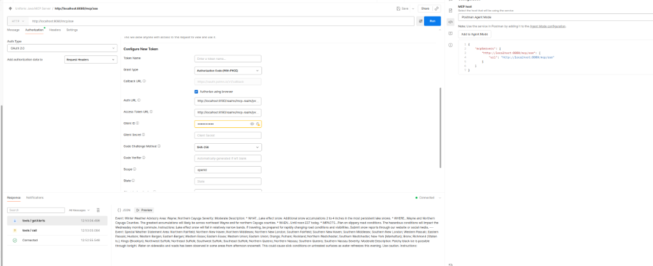653x266 pixels.
Task: Select the Response tab
Action: pos(14,197)
